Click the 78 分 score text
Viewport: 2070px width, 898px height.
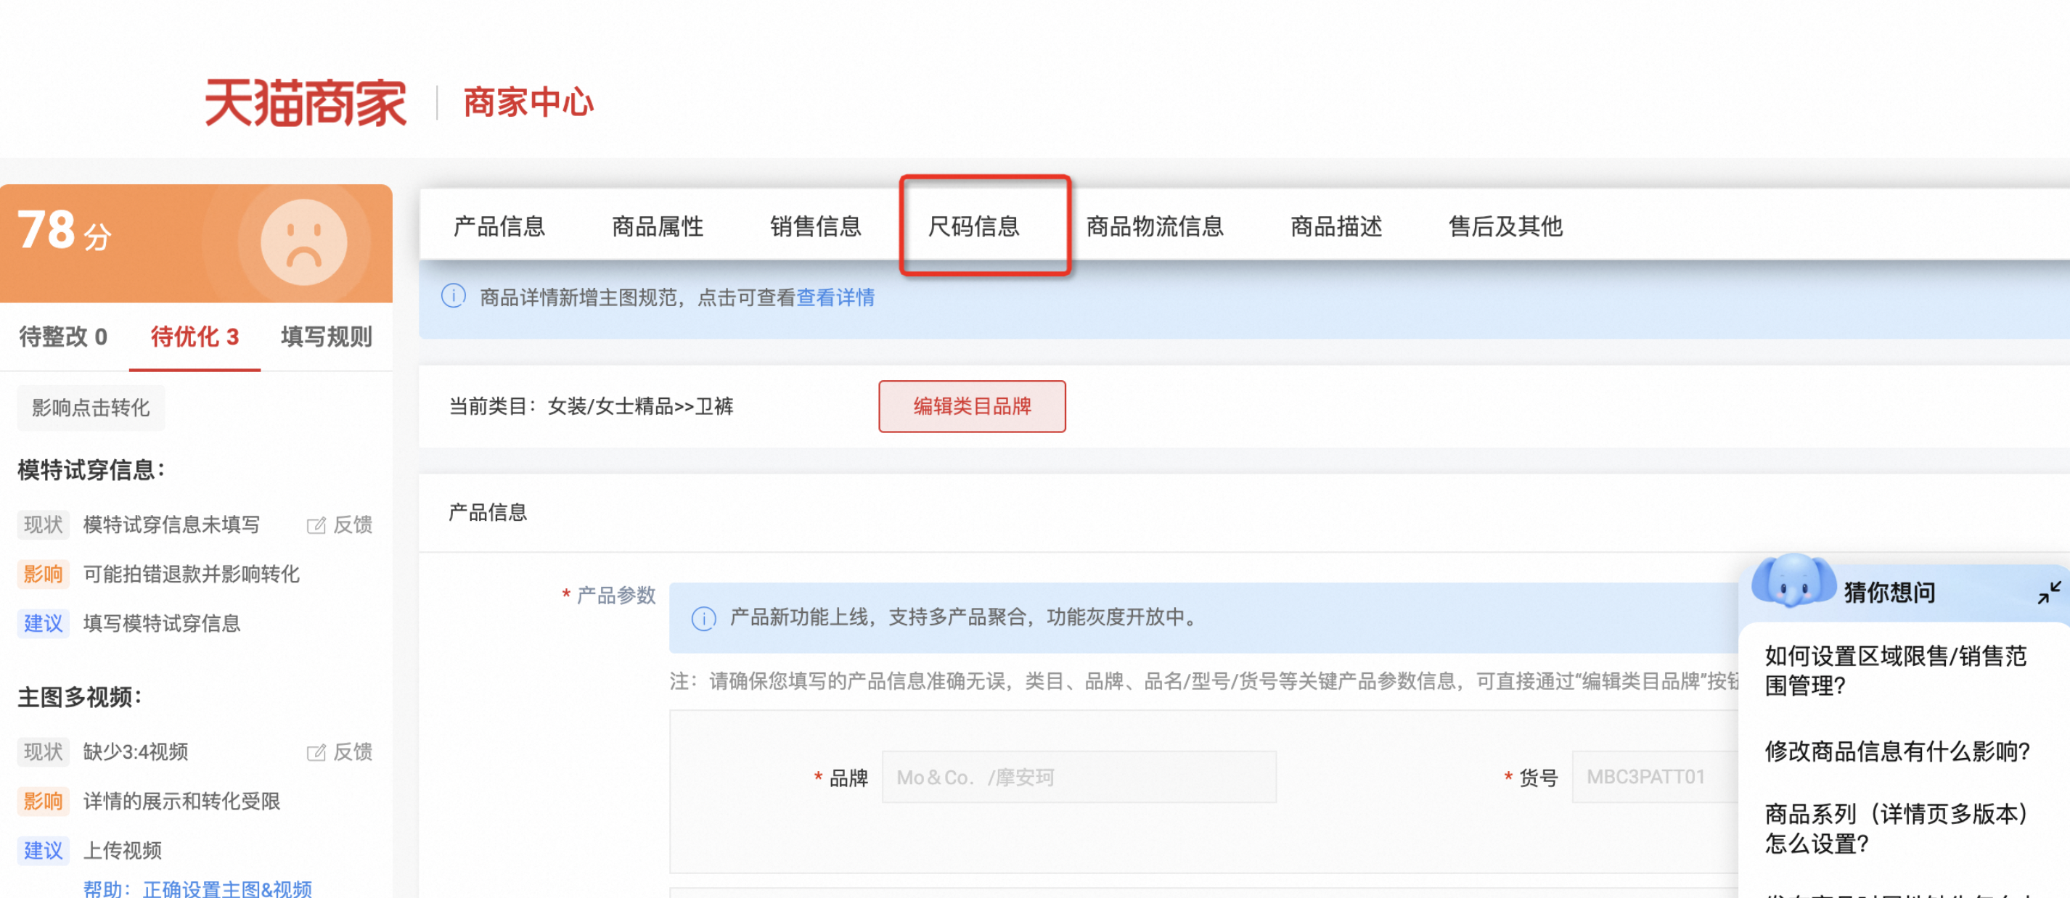click(x=65, y=231)
